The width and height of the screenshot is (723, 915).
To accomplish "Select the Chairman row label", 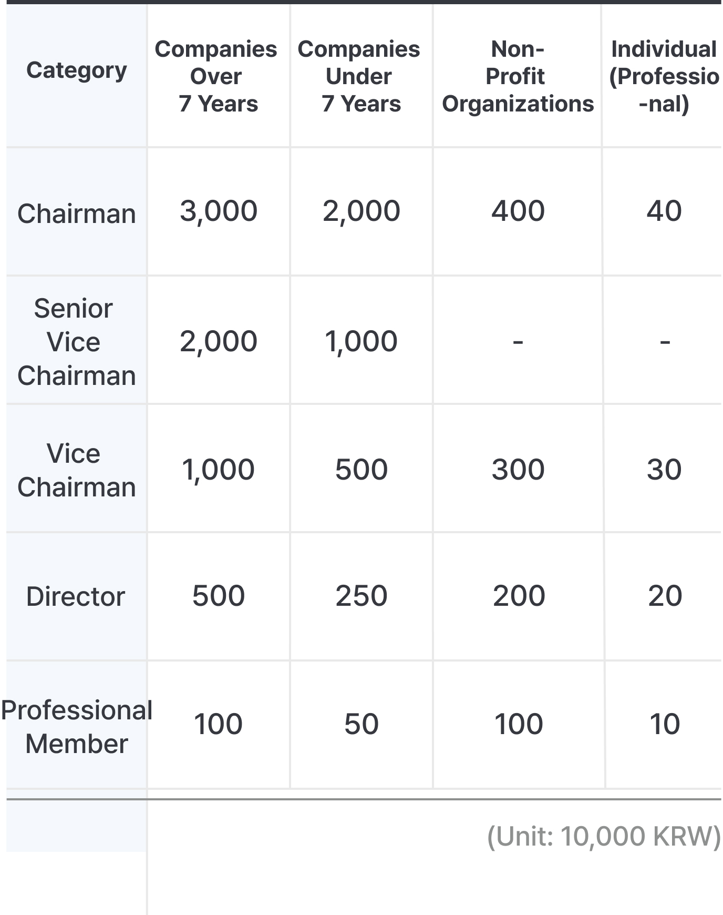I will pos(77,213).
